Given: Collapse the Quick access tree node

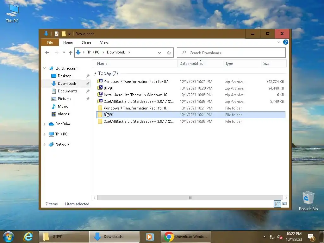Looking at the screenshot, I should [44, 68].
